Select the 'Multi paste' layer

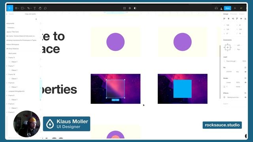(x=12, y=53)
